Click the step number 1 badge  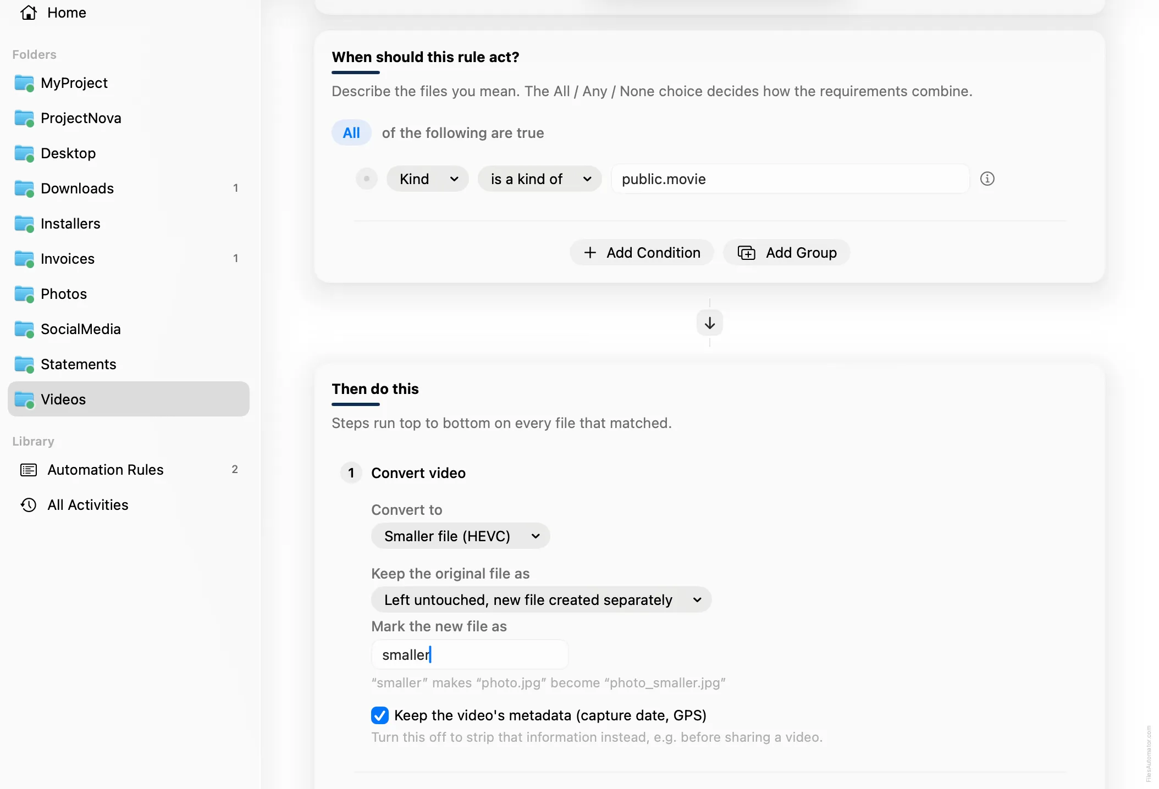click(x=351, y=473)
